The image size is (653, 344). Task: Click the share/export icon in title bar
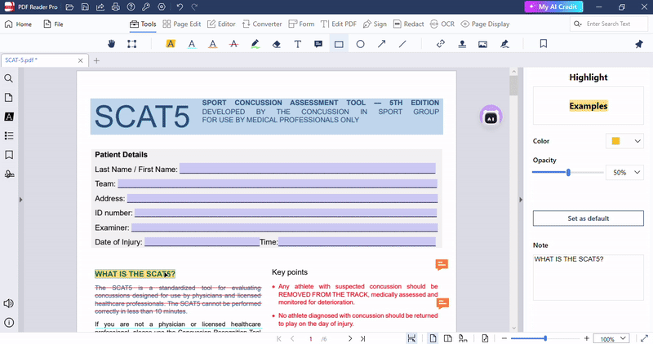[100, 7]
